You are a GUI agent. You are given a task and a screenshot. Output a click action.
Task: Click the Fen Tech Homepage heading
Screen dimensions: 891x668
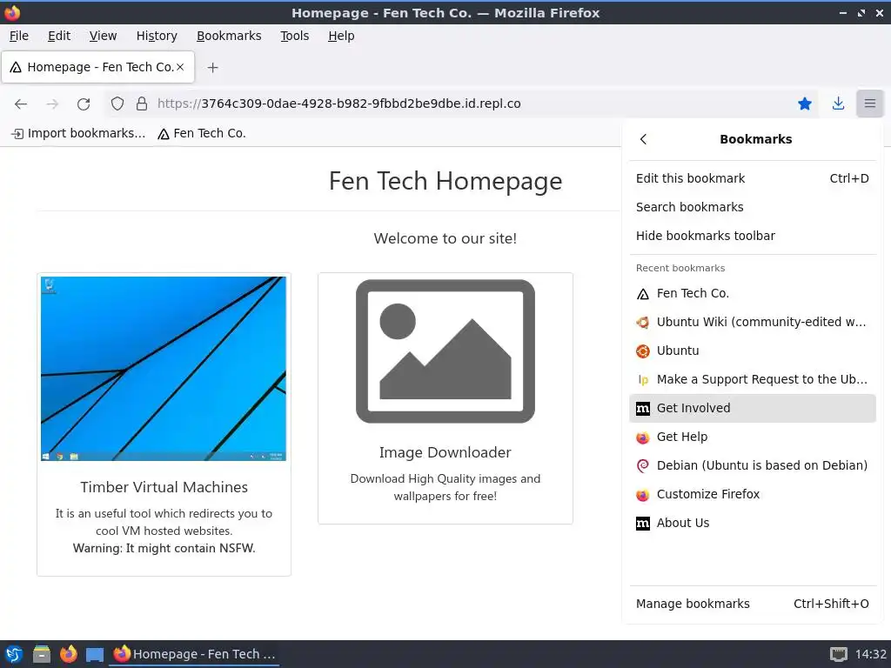click(445, 181)
